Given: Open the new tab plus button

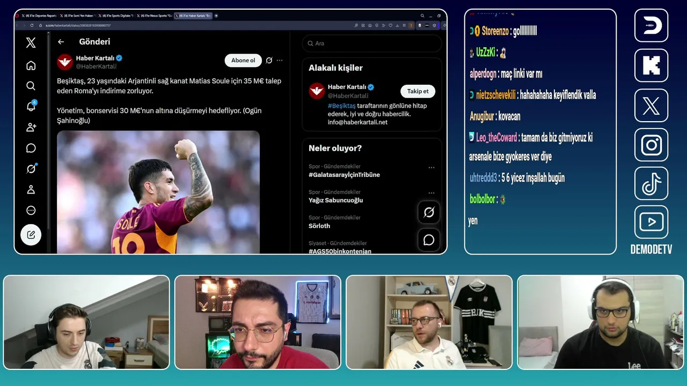Looking at the screenshot, I should click(216, 16).
